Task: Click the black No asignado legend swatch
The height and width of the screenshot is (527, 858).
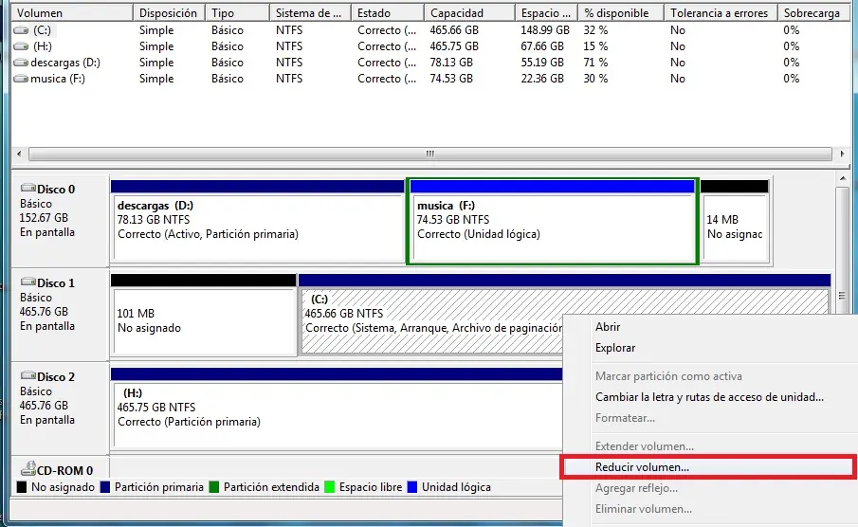Action: [22, 487]
